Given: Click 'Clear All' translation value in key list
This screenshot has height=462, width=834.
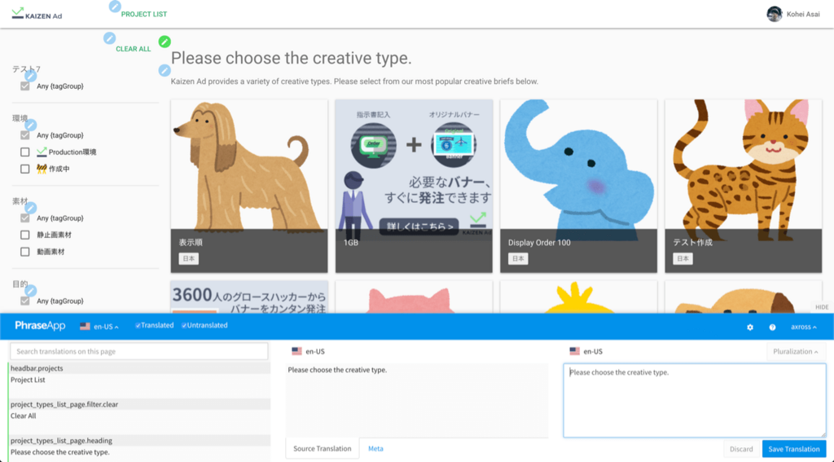Looking at the screenshot, I should (24, 416).
